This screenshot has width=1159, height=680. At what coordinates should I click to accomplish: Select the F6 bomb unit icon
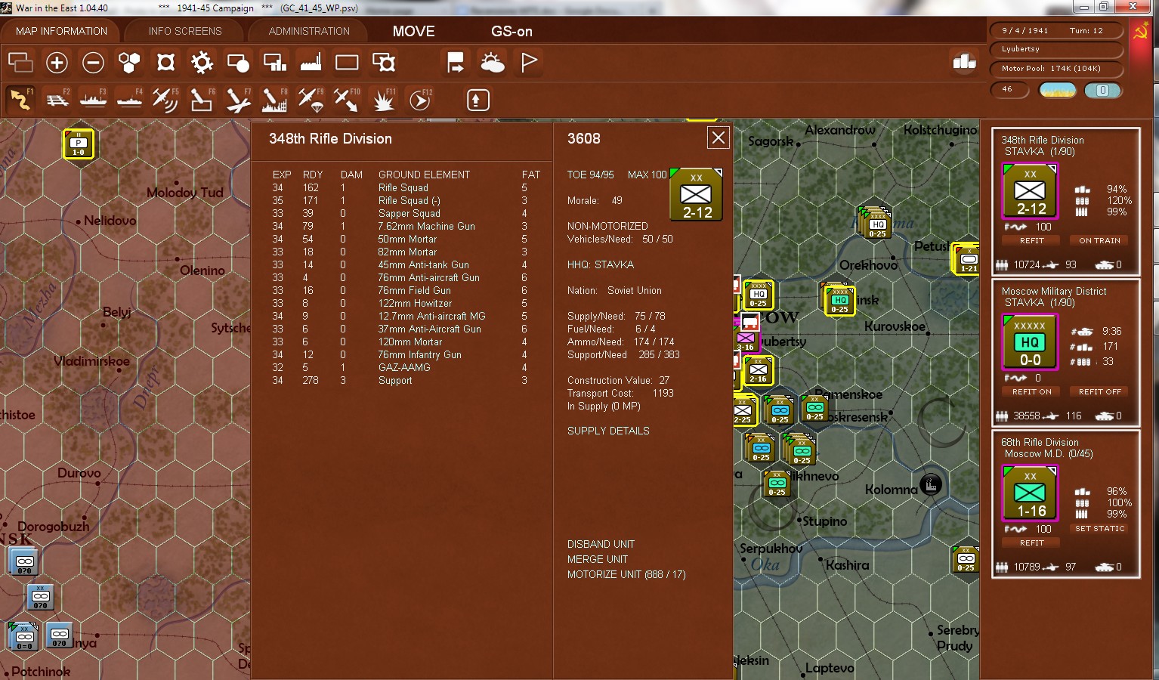point(202,100)
